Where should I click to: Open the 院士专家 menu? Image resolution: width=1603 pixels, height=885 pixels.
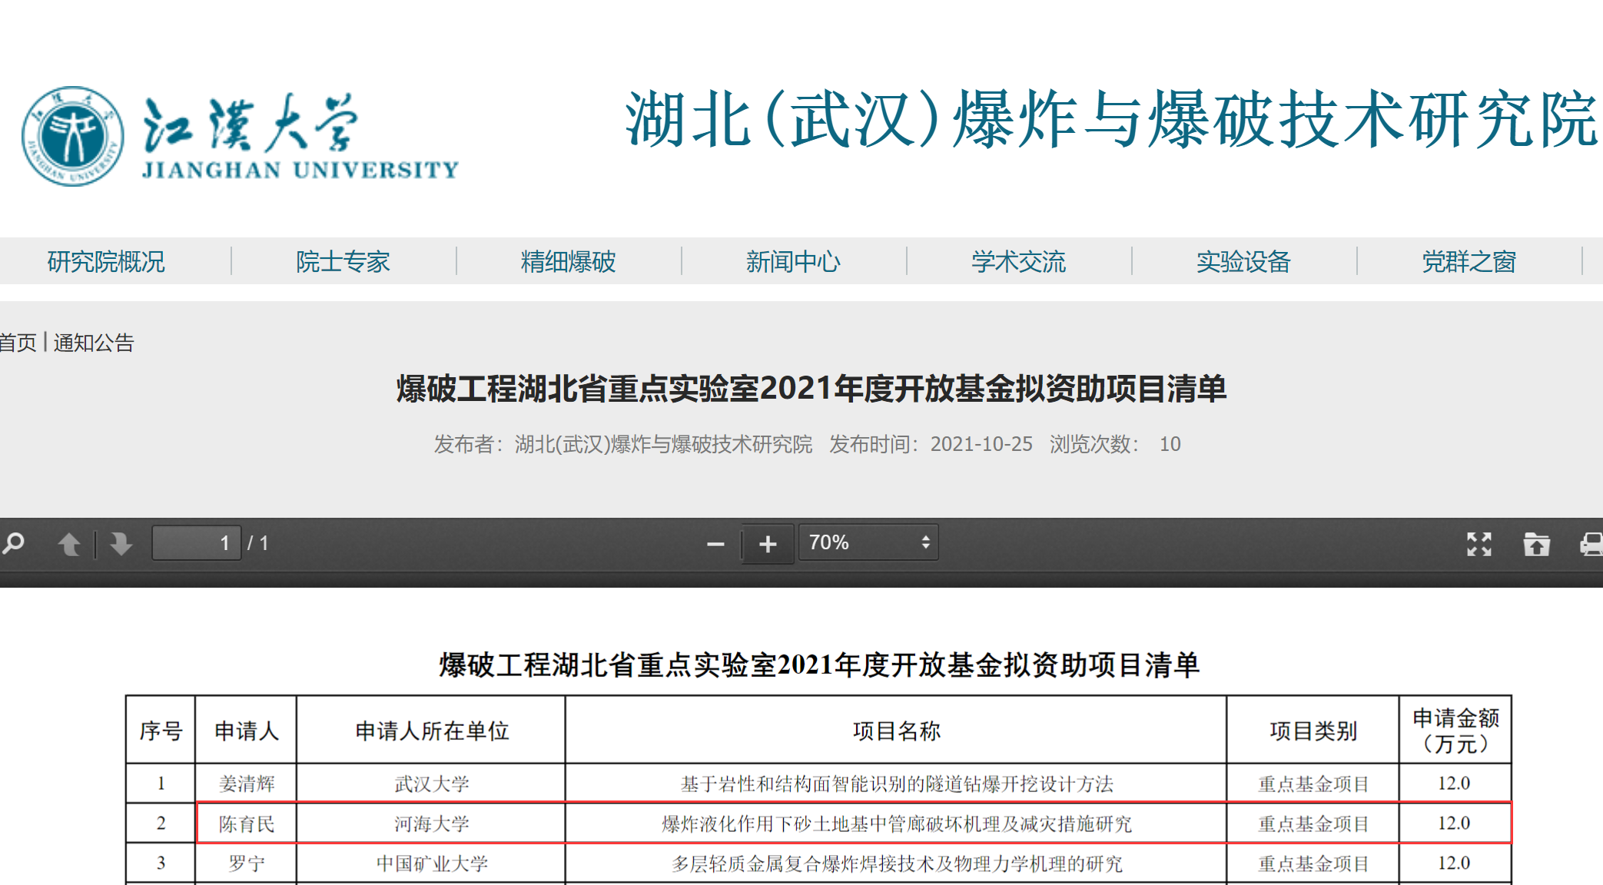(343, 261)
